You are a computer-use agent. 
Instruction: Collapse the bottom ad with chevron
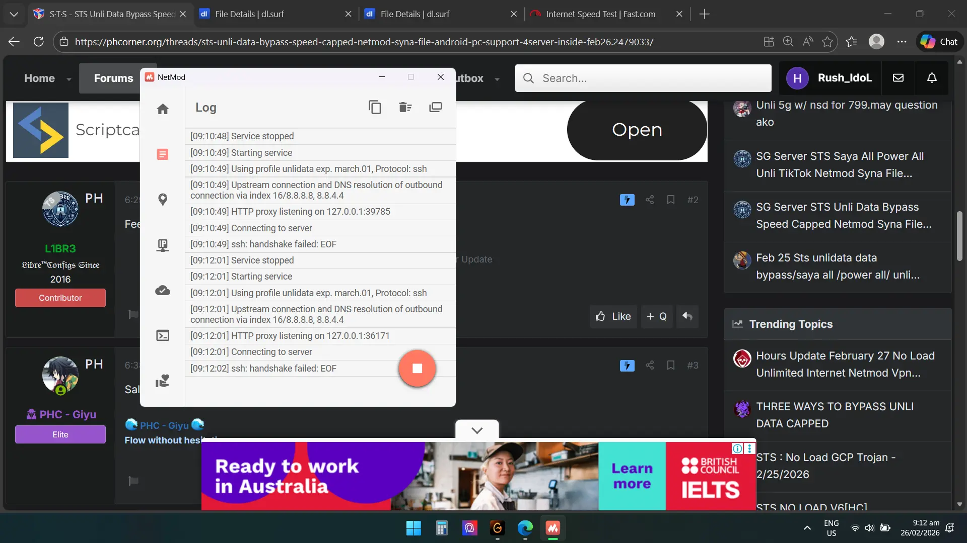477,430
